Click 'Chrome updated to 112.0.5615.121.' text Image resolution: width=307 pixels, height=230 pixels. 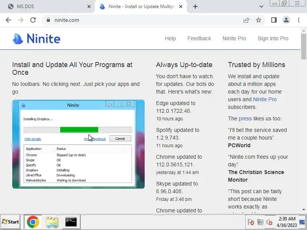[179, 161]
